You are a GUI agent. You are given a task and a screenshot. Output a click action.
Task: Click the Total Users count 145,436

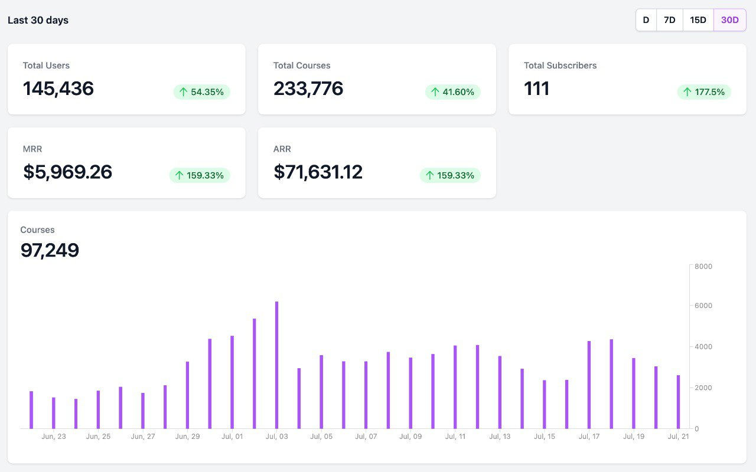57,88
